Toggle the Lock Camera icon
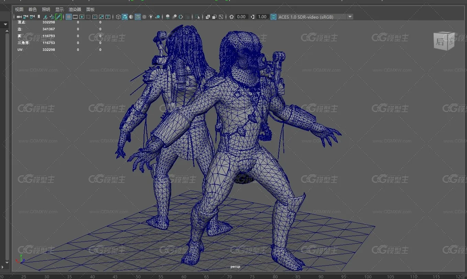Screen dimensions: 467x279 25,17
